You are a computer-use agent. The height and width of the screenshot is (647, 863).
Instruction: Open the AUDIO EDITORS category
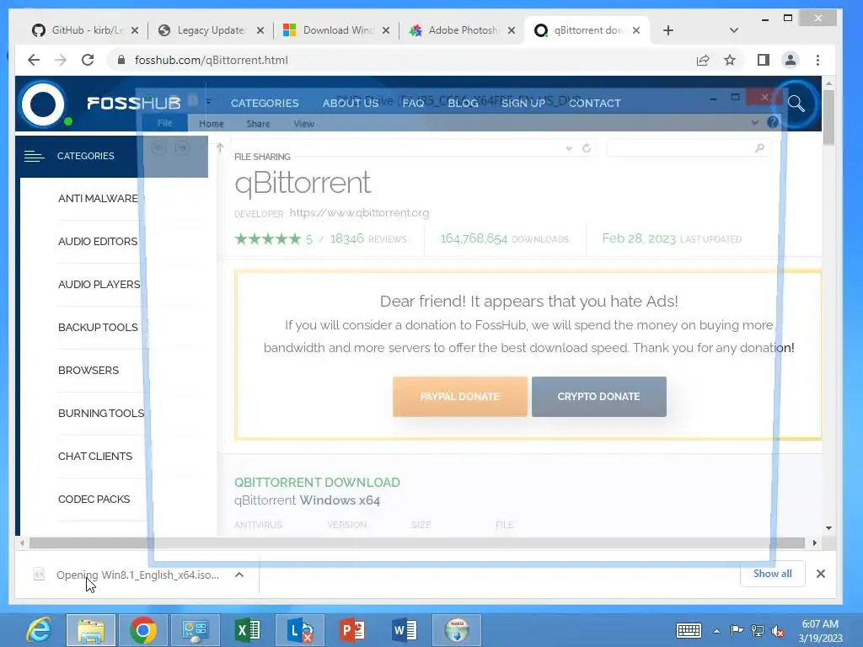click(x=98, y=242)
